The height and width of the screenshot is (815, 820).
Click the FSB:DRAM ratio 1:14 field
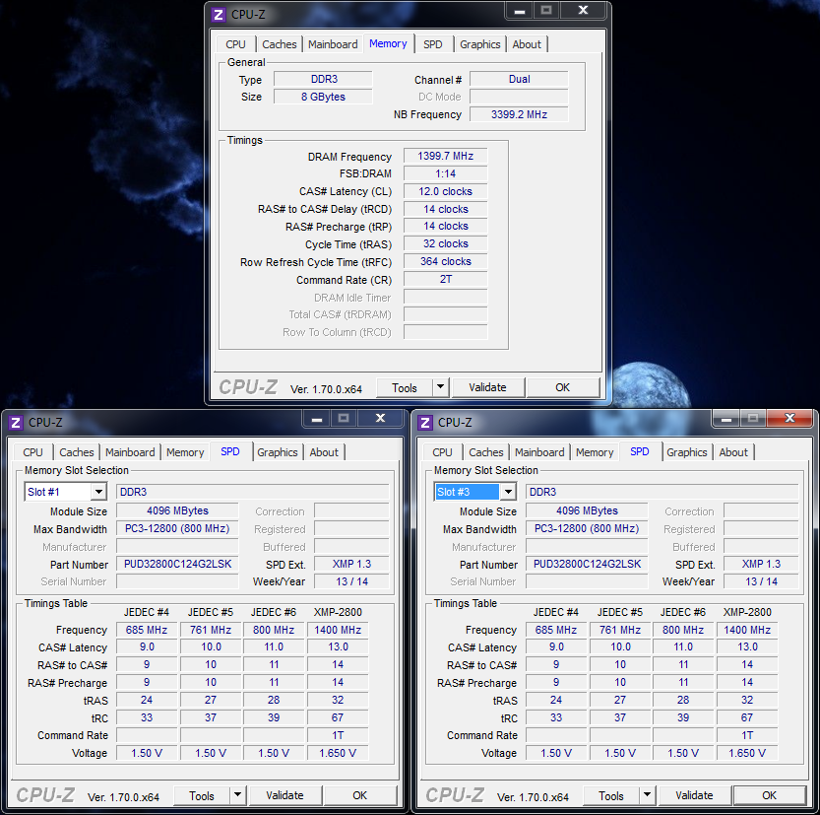(x=446, y=173)
